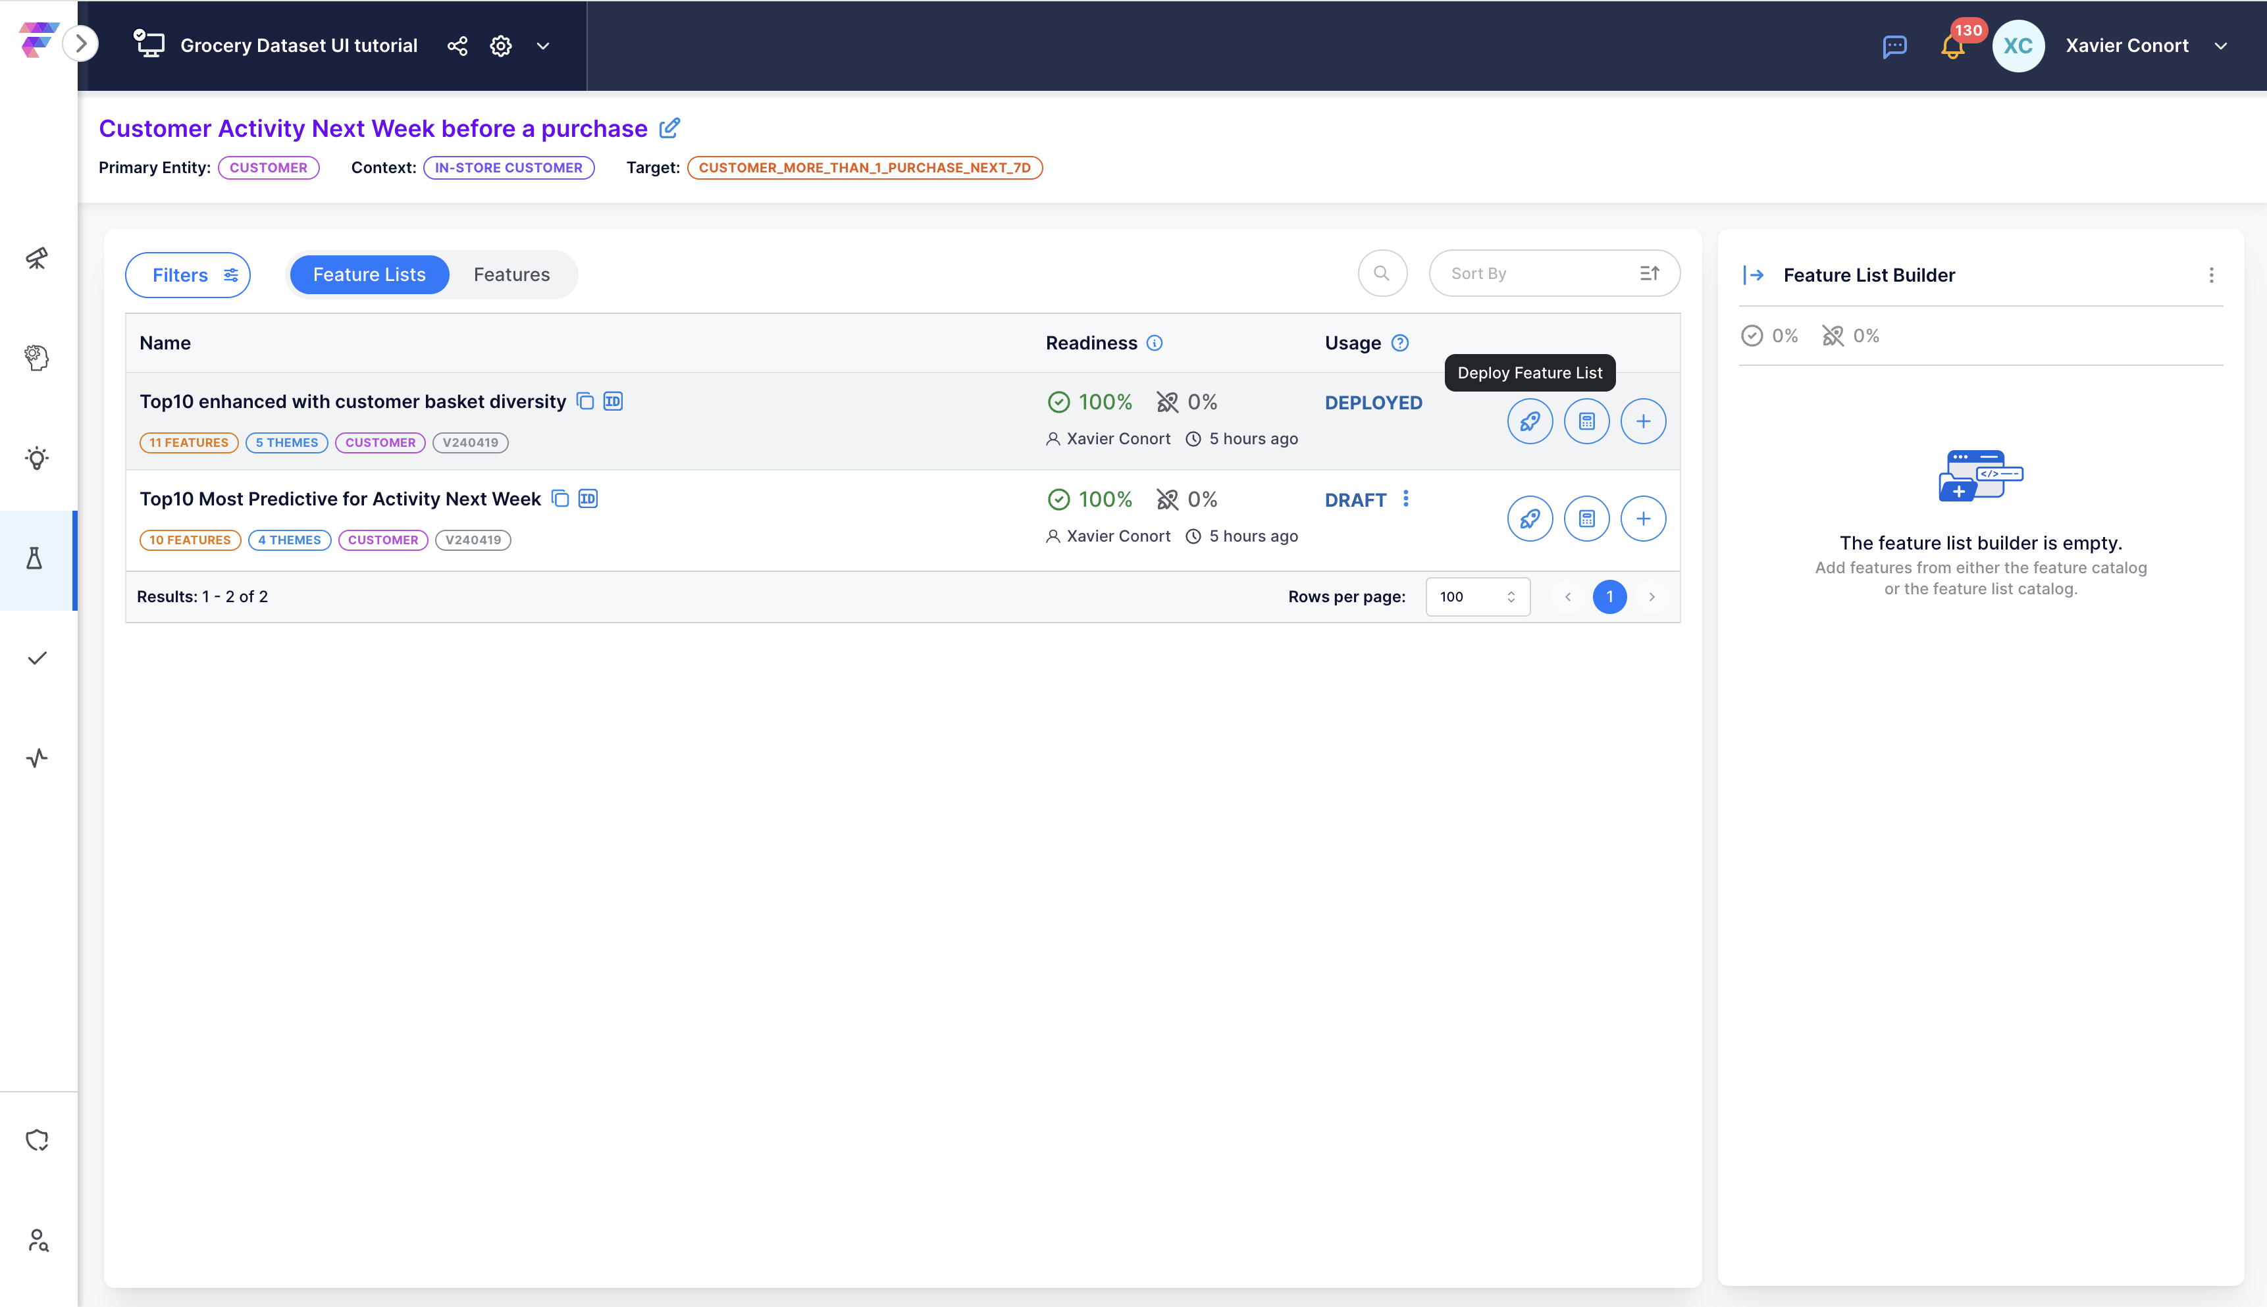Click the Readiness info icon
This screenshot has height=1307, width=2267.
coord(1155,343)
